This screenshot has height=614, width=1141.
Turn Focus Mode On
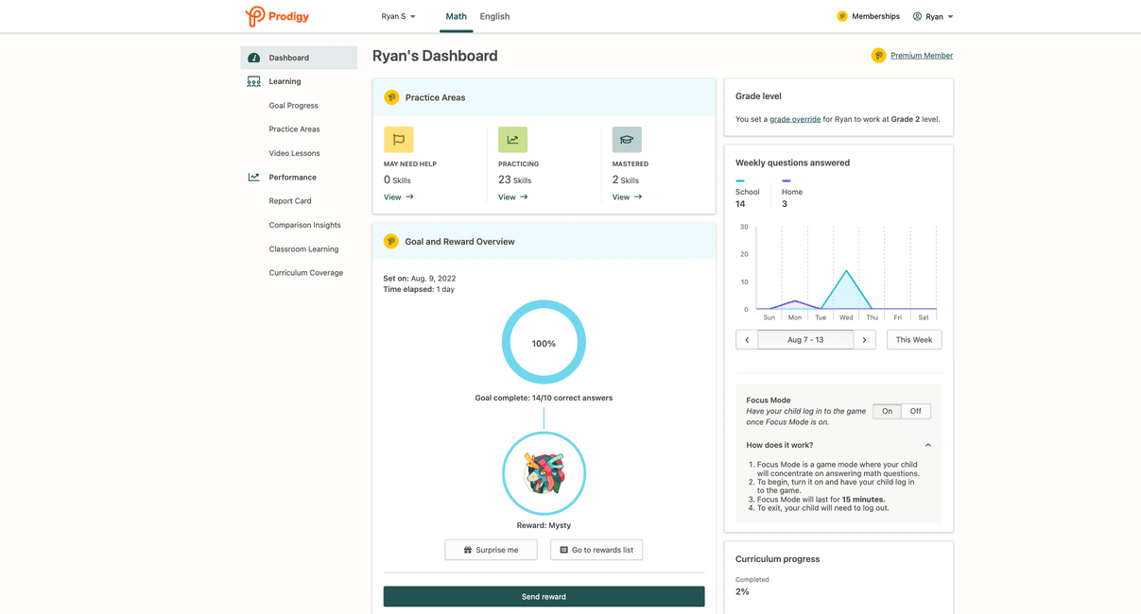pyautogui.click(x=886, y=411)
